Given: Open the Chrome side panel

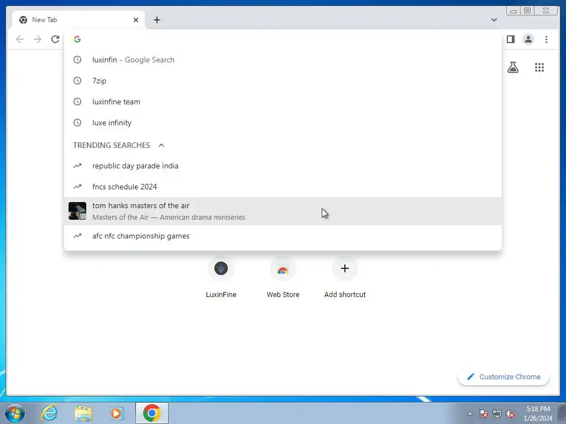Looking at the screenshot, I should click(x=510, y=39).
